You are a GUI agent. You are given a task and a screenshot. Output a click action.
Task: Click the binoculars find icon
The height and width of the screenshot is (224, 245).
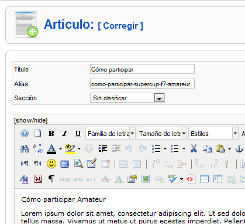25,149
